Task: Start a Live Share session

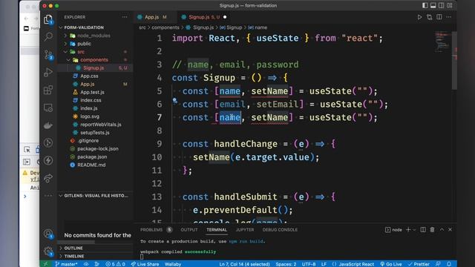Action: (x=145, y=264)
